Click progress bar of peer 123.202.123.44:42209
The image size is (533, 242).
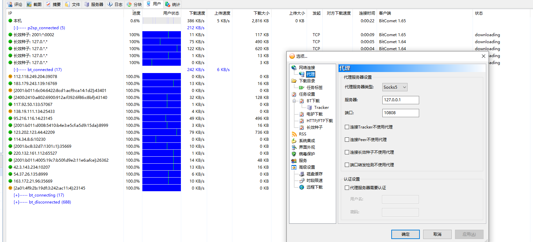[x=162, y=132]
